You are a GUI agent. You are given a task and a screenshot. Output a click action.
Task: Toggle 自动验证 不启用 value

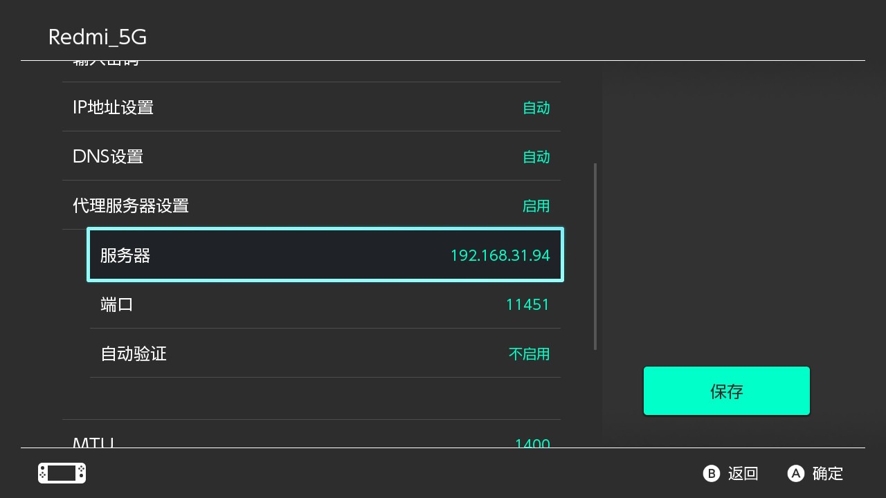[x=529, y=354]
